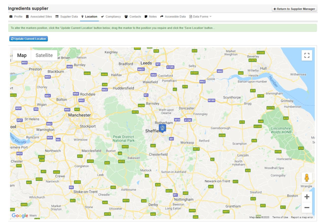Viewport: 325px width, 224px height.
Task: Click the Rochdale label on map
Action: [88, 94]
